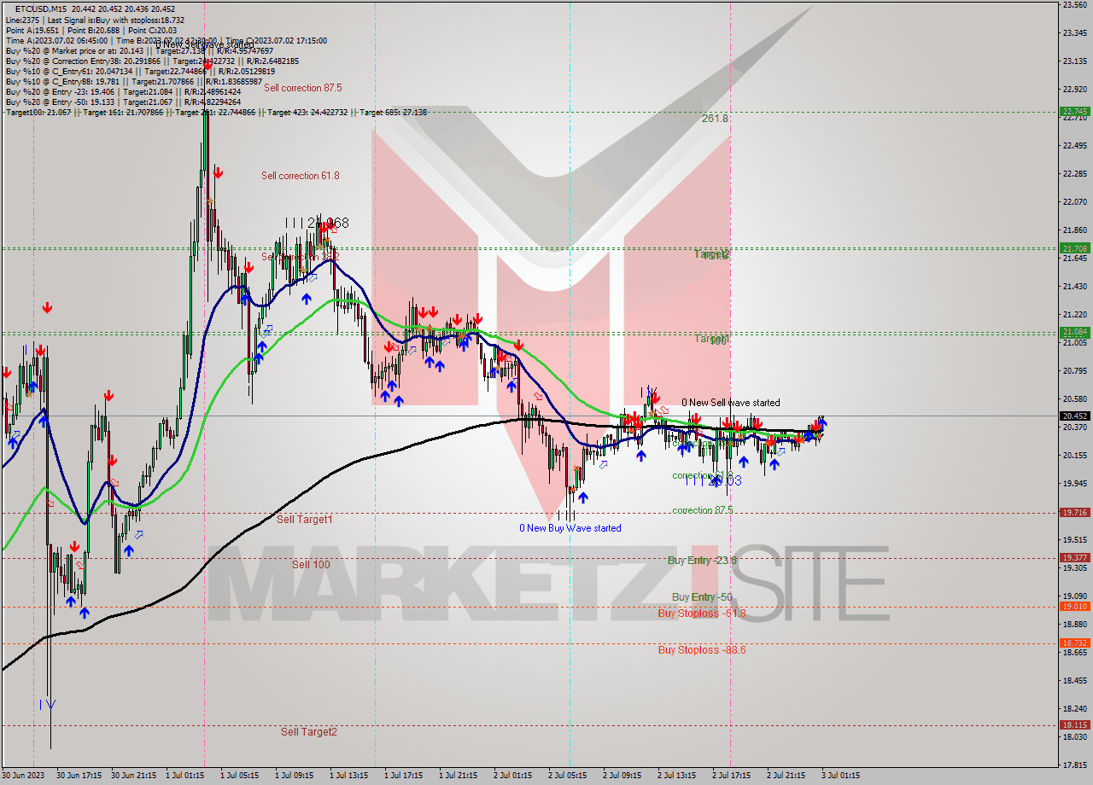
Task: Click the 21.430 price axis value
Action: [x=1074, y=286]
